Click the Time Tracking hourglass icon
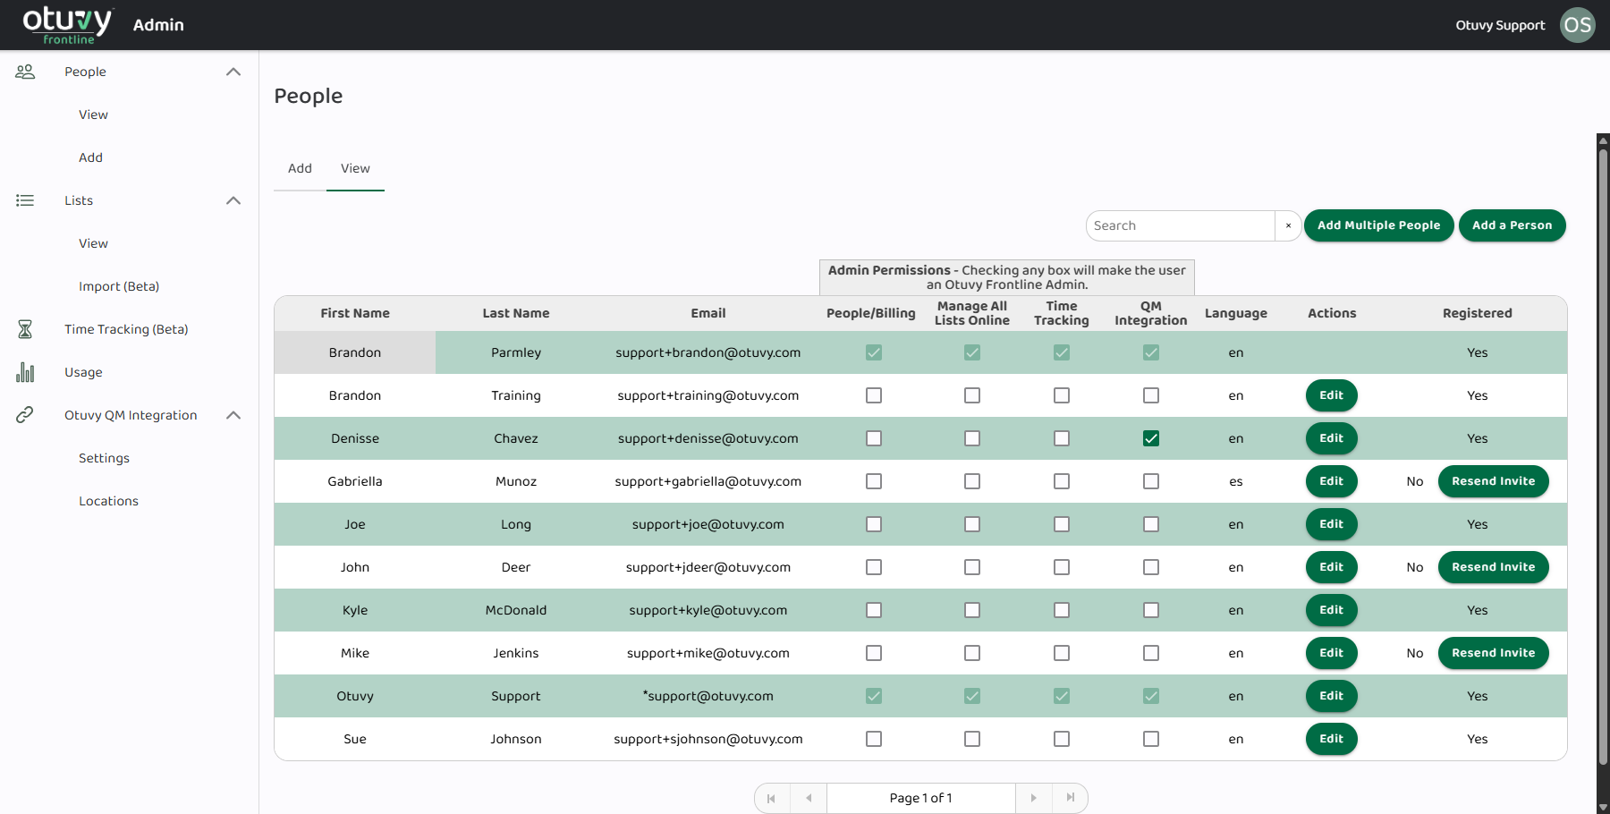This screenshot has height=814, width=1610. click(25, 329)
